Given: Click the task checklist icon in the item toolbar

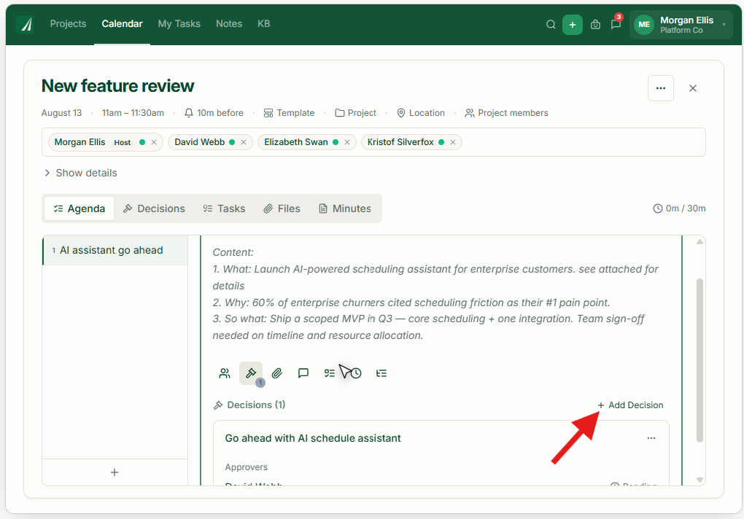Looking at the screenshot, I should [329, 373].
